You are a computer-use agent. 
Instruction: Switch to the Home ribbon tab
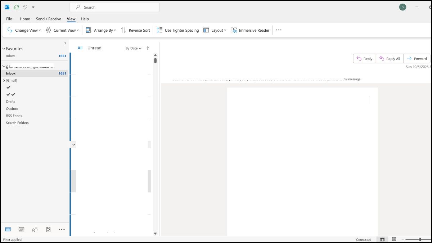[25, 19]
